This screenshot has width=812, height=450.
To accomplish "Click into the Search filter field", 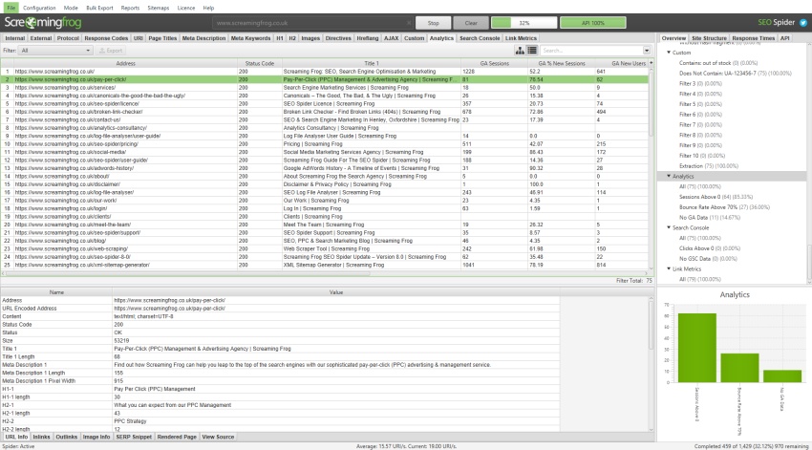I will click(x=591, y=51).
